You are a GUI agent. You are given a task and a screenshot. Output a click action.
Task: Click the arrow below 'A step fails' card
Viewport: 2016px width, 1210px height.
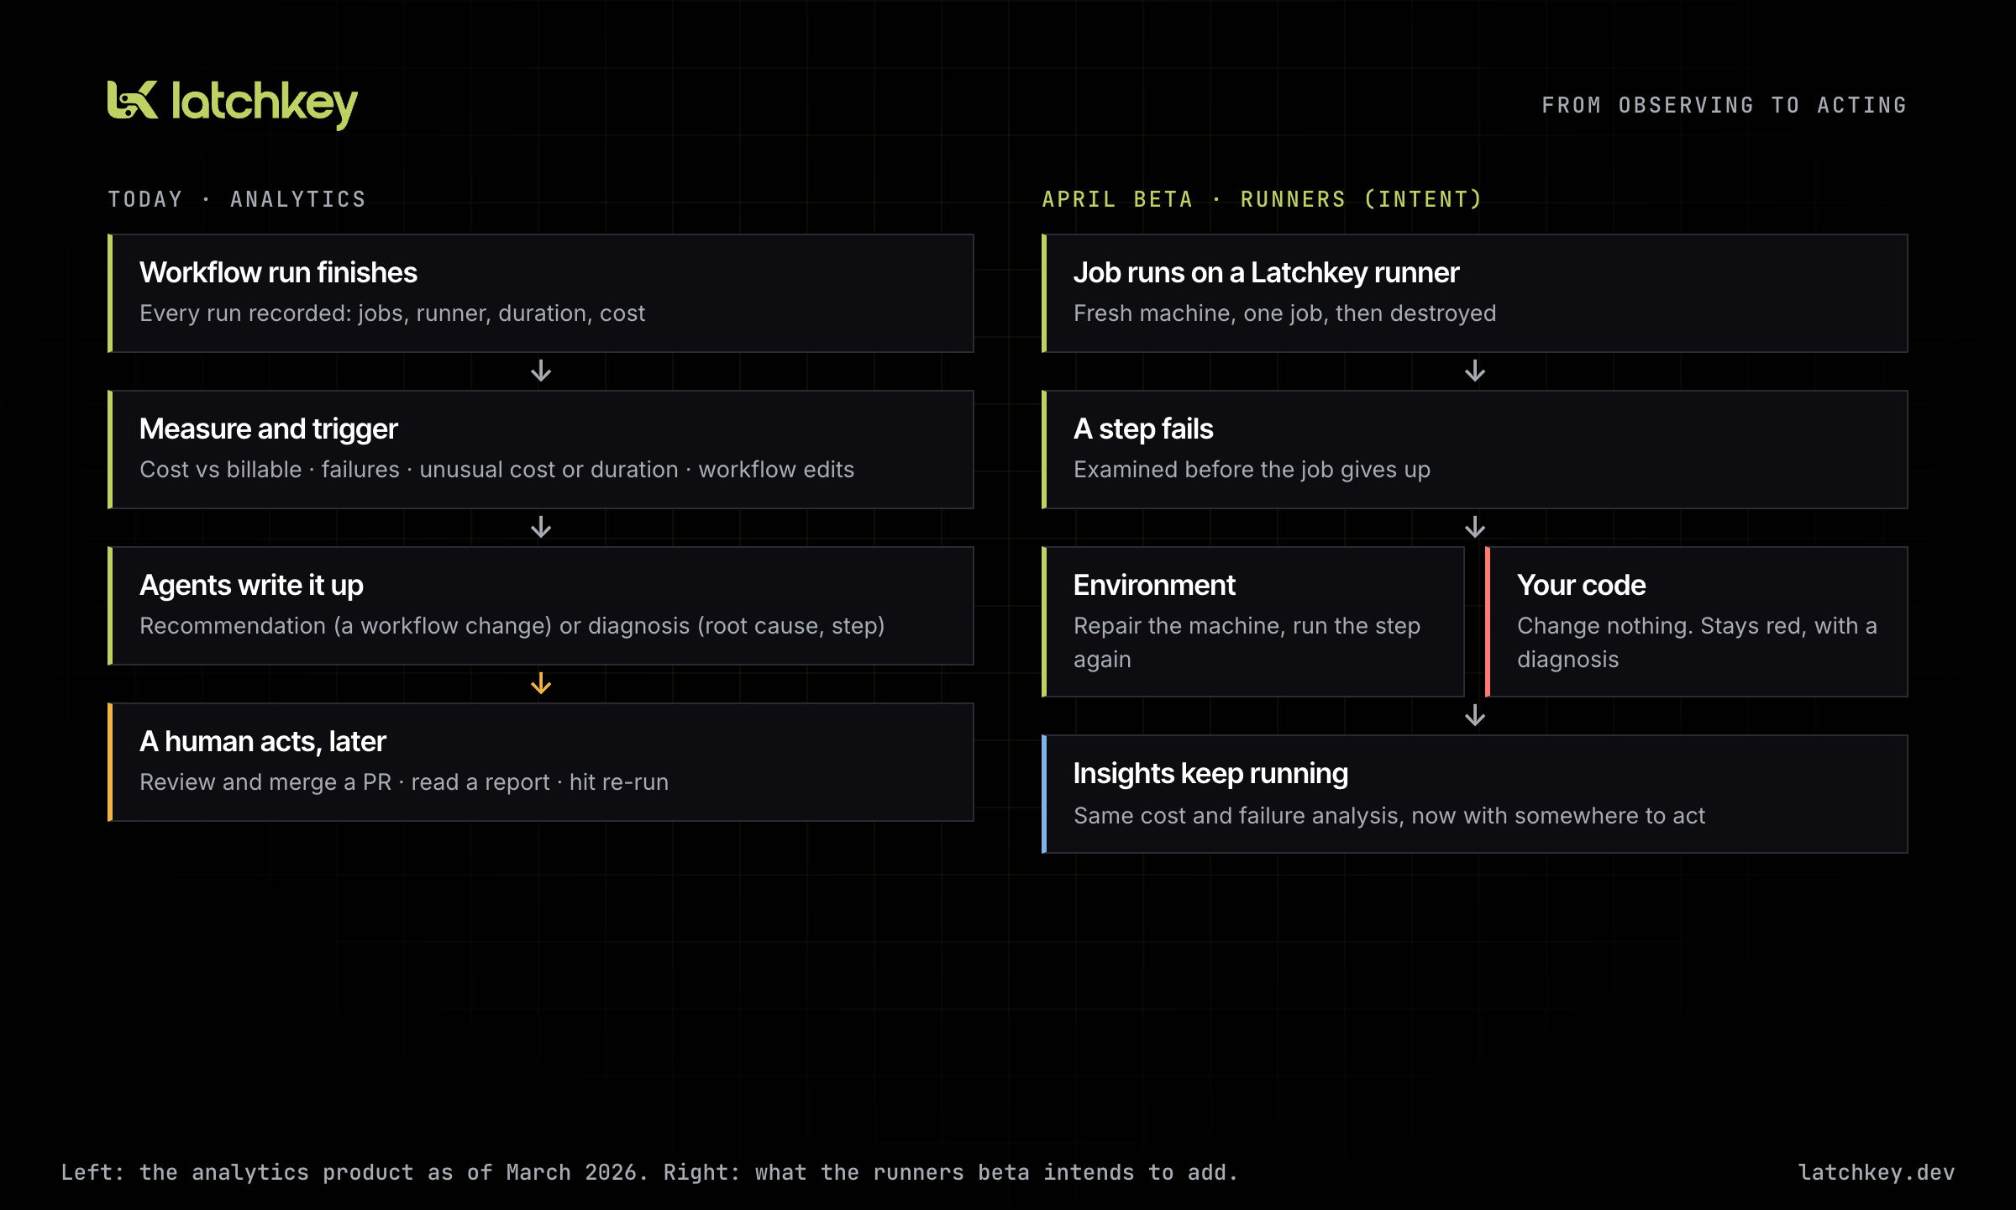(1475, 527)
